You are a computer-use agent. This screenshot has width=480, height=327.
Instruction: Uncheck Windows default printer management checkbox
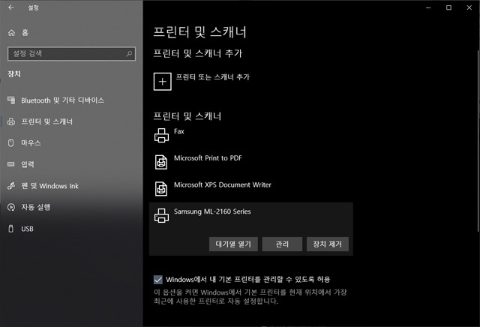(158, 279)
